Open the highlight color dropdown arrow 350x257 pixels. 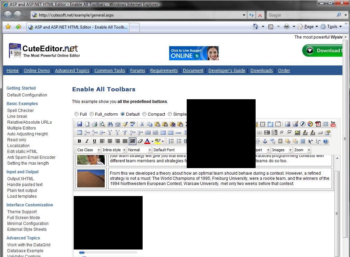163,141
